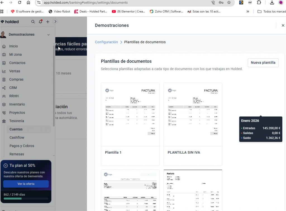Expand hidden bookmarks with the chevron
This screenshot has width=286, height=211.
pos(248,11)
